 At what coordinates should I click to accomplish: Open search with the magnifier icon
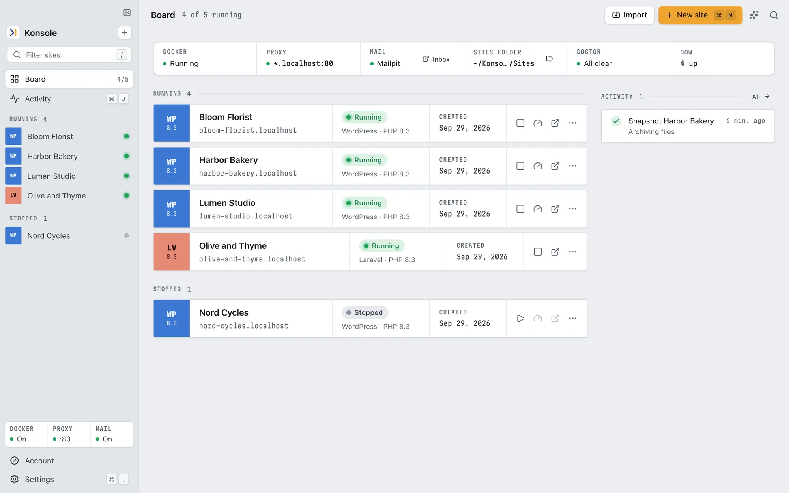774,15
